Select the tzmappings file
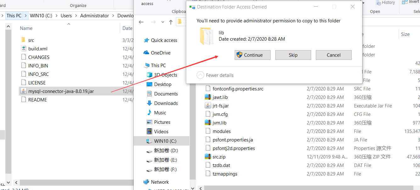 pyautogui.click(x=225, y=174)
